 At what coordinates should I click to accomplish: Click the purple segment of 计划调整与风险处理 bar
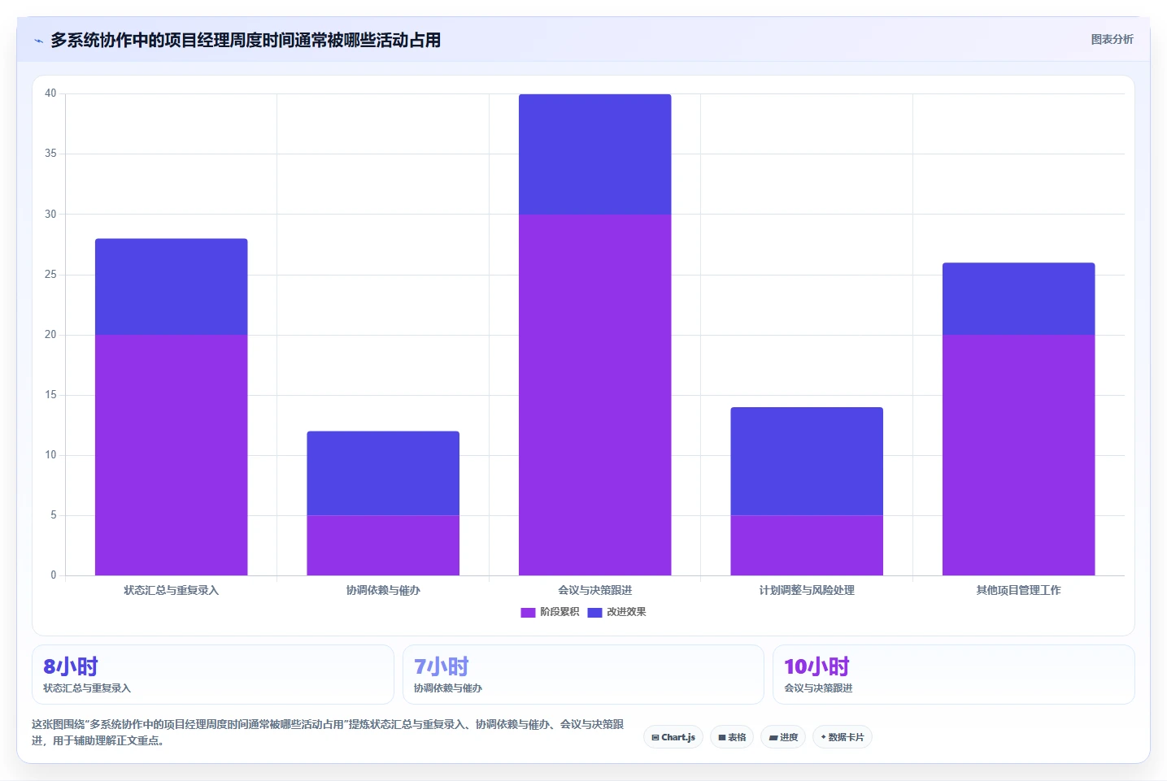pyautogui.click(x=807, y=545)
